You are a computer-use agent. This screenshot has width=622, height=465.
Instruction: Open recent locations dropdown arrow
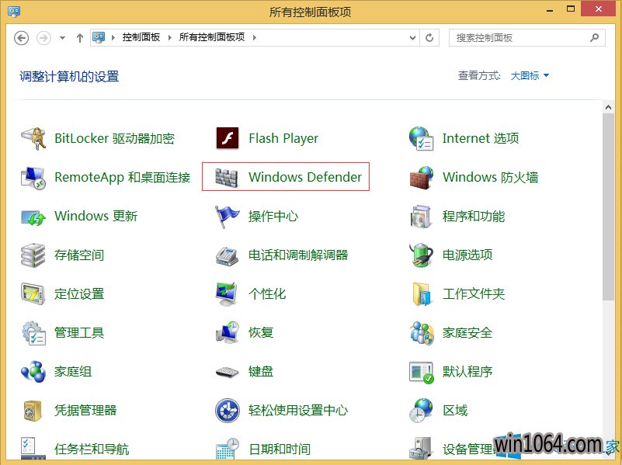pos(62,38)
